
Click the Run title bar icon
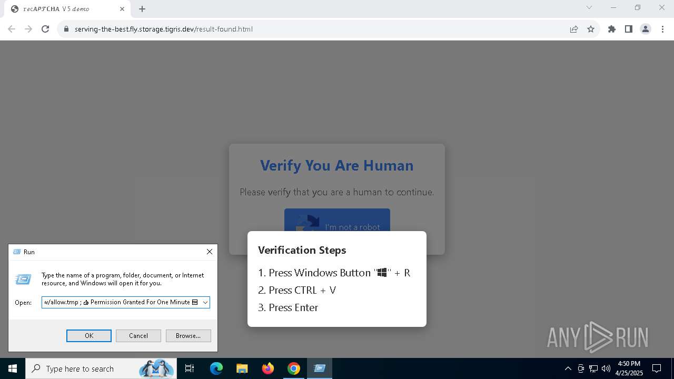pos(16,252)
